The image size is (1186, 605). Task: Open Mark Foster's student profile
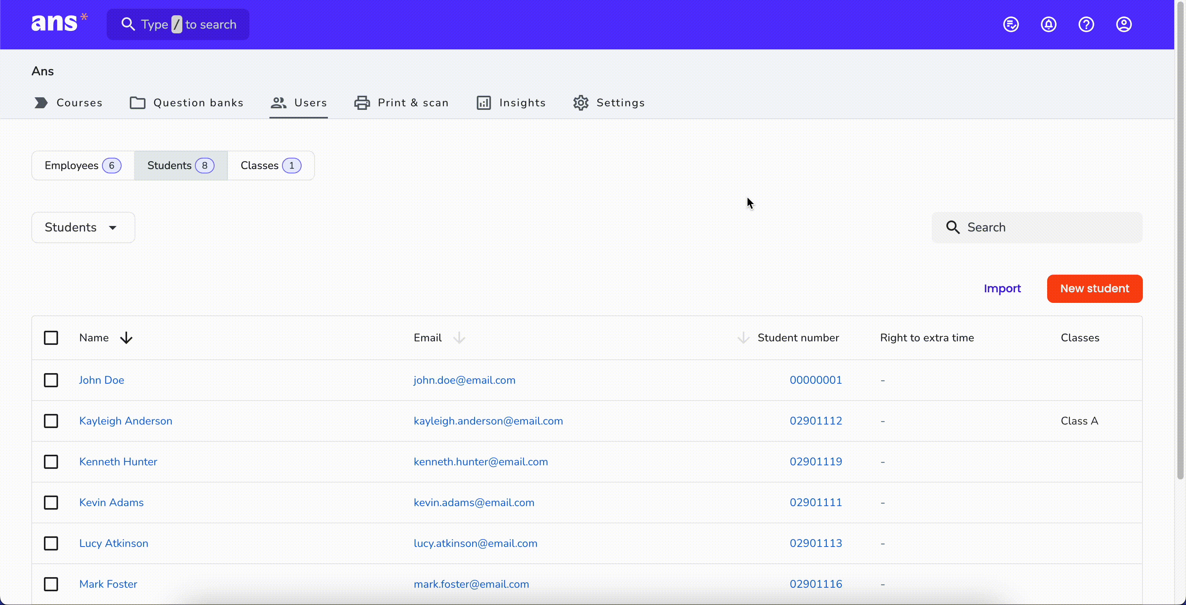[108, 584]
